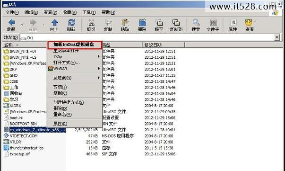Image resolution: width=285 pixels, height=171 pixels.
Task: Select the BOOTFONT.BIN file
Action: [x=20, y=124]
